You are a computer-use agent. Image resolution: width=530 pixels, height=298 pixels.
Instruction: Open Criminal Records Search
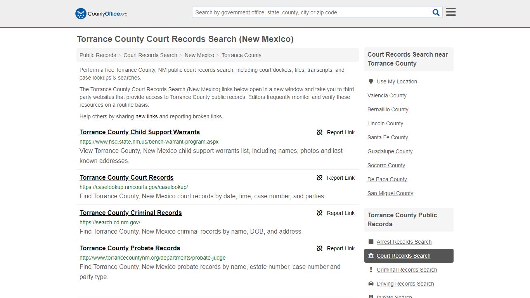pos(407,270)
